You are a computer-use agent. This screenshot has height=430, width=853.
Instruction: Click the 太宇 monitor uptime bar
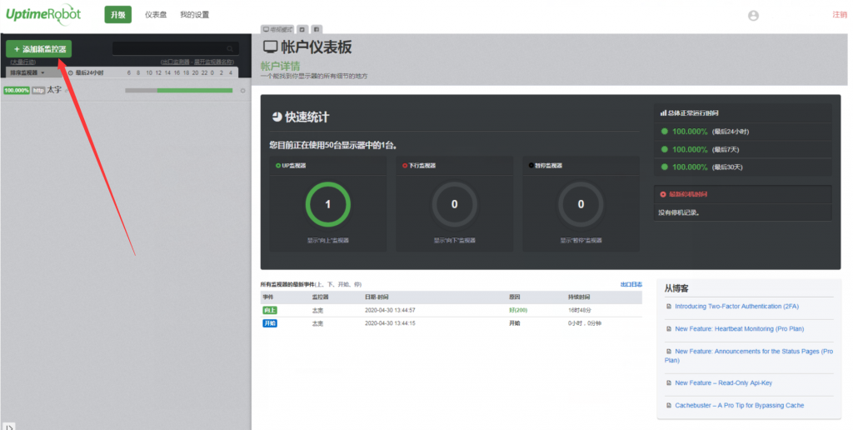pos(179,90)
